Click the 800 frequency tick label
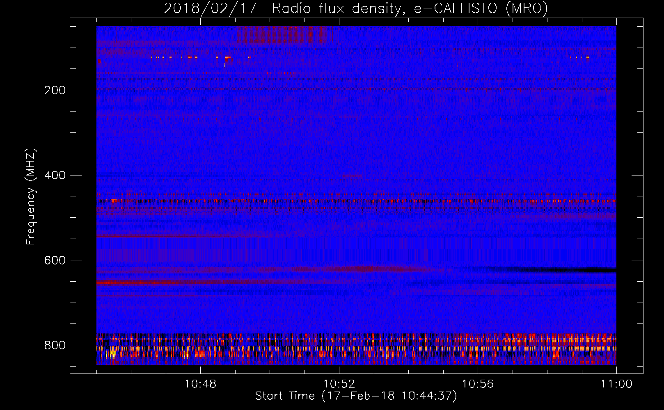 click(x=55, y=345)
